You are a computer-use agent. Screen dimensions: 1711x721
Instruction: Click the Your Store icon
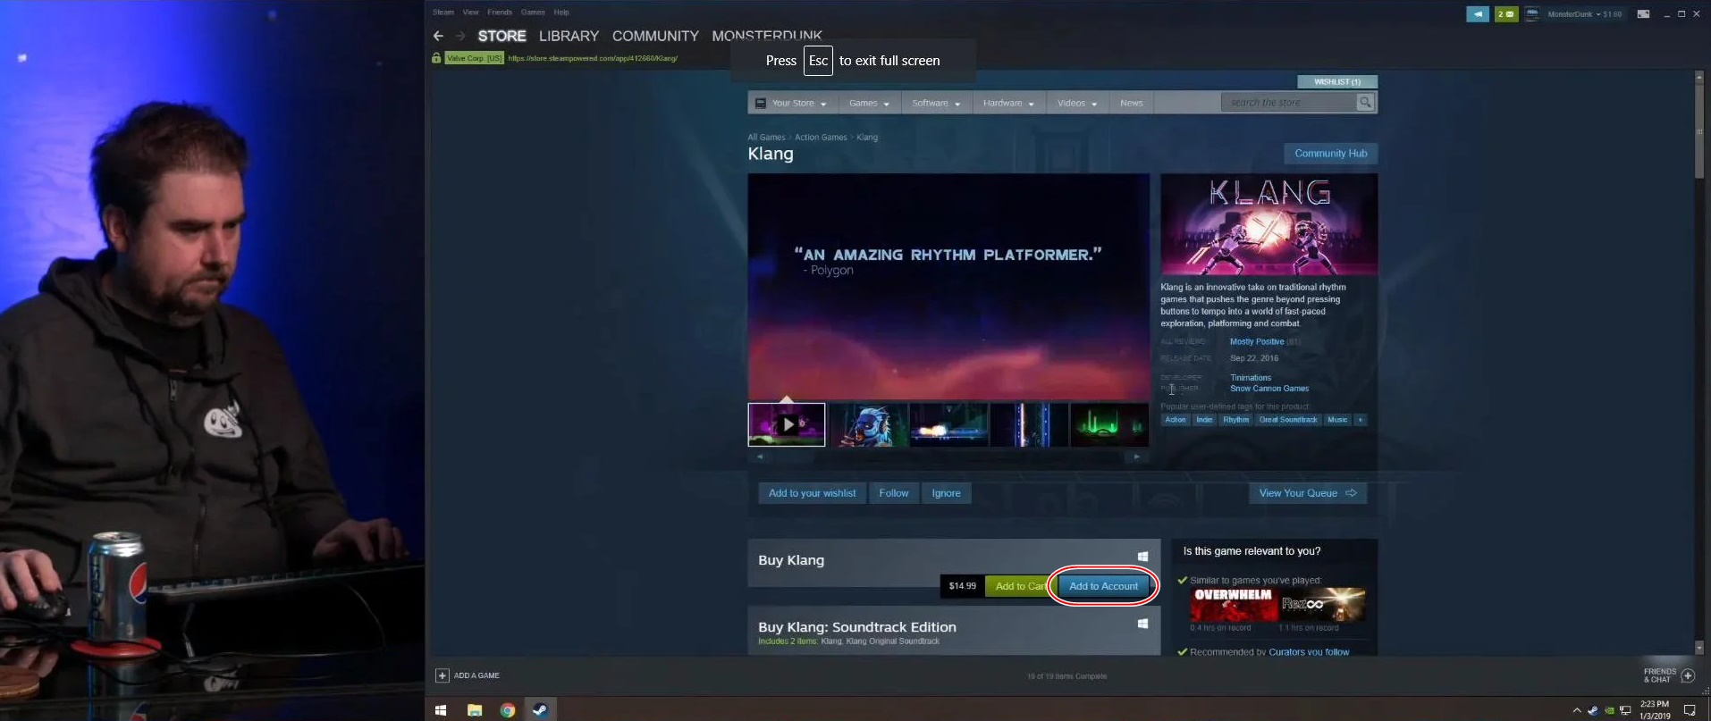pos(761,103)
